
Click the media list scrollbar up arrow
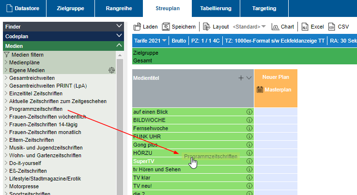tap(120, 56)
